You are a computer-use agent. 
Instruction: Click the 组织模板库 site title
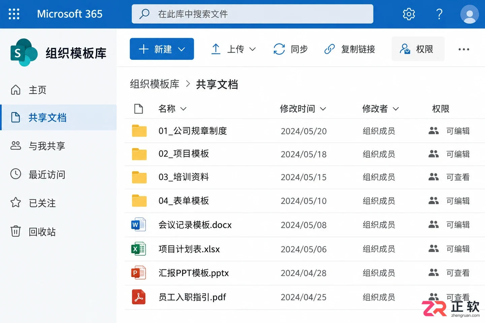pyautogui.click(x=76, y=53)
